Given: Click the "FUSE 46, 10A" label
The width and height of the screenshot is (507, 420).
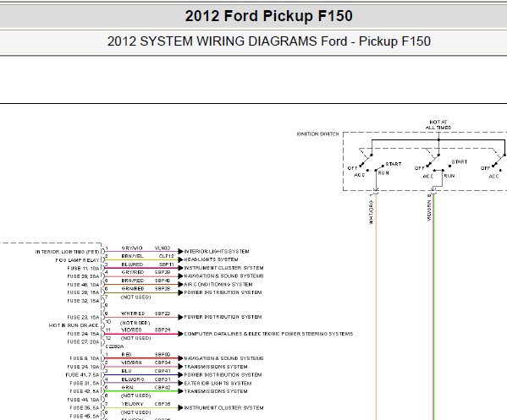Looking at the screenshot, I should coord(83,285).
